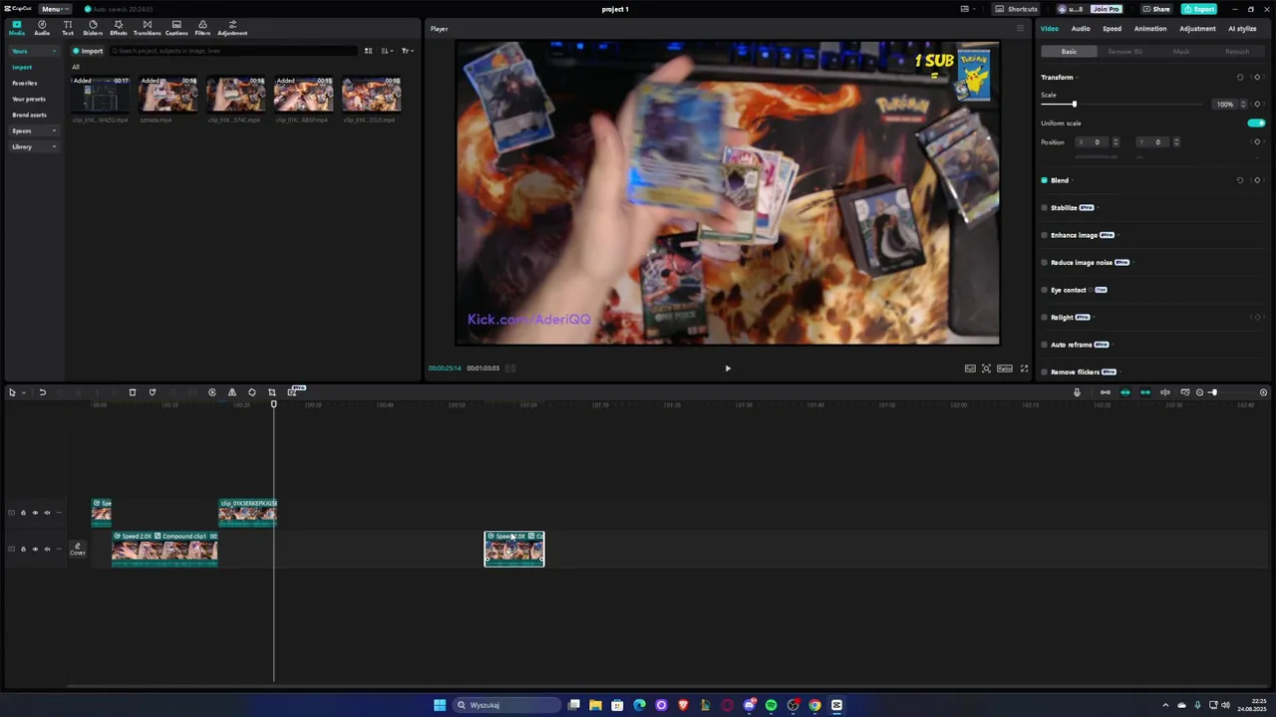Toggle the linkage icon in timeline toolbar
The image size is (1276, 717).
click(1145, 392)
